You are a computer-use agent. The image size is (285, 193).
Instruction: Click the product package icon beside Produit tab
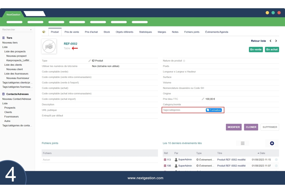[43, 32]
